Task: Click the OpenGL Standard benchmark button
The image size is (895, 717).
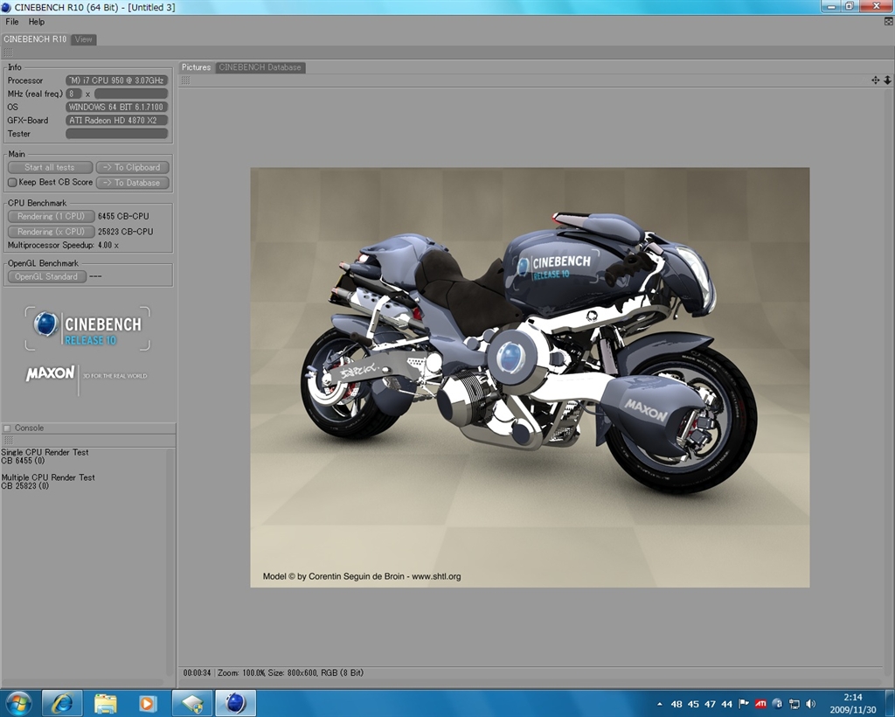Action: click(x=46, y=276)
